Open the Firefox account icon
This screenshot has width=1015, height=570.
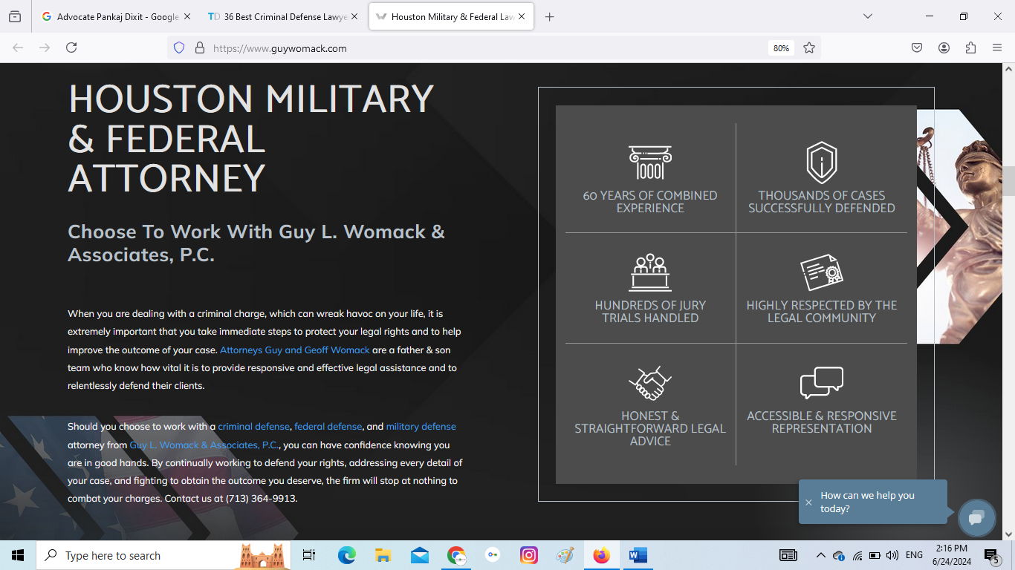coord(944,47)
